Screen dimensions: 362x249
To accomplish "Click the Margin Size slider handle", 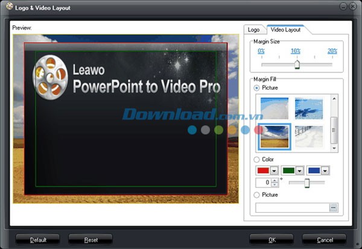I will pyautogui.click(x=297, y=65).
